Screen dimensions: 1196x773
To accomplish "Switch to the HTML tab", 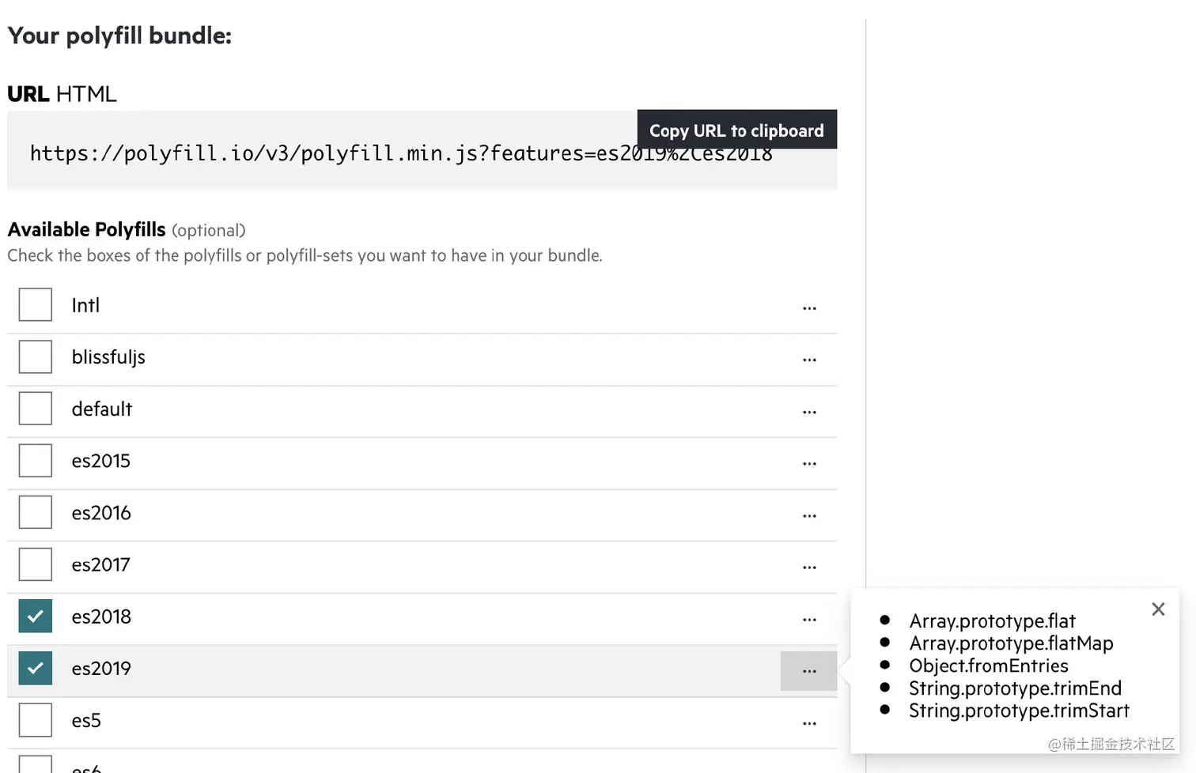I will click(86, 94).
